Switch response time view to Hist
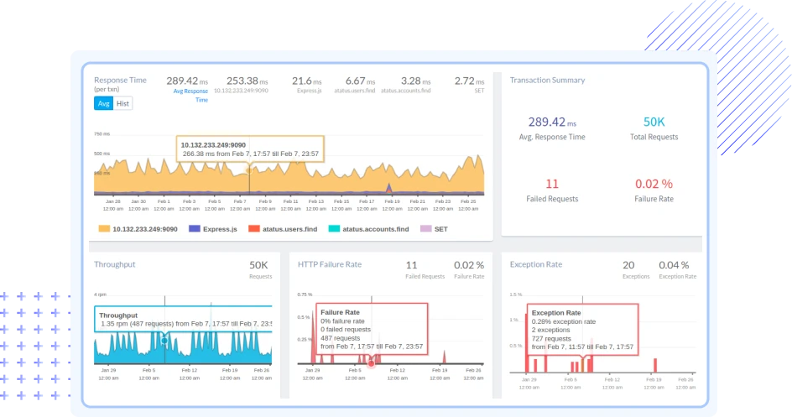Viewport: 792px width, 417px height. pyautogui.click(x=122, y=103)
